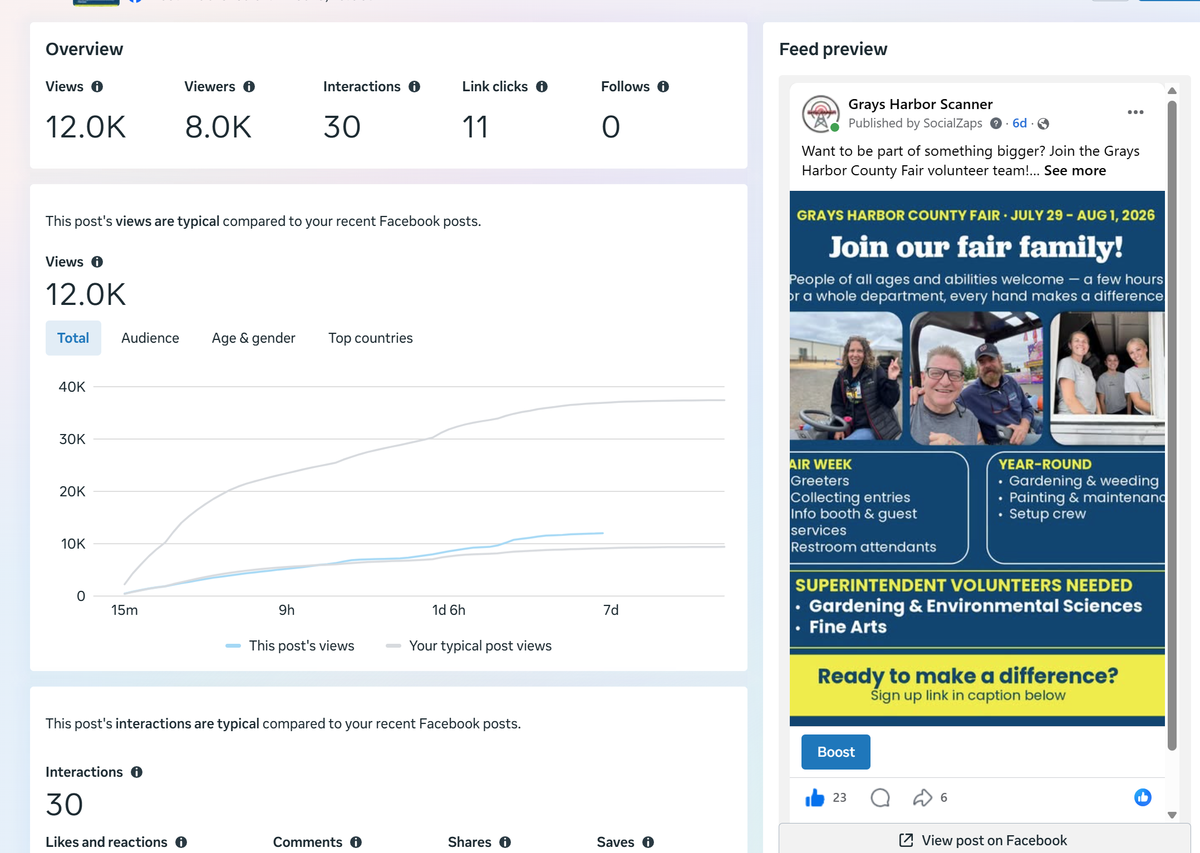The image size is (1200, 853).
Task: Click the external link icon in View post
Action: 906,841
